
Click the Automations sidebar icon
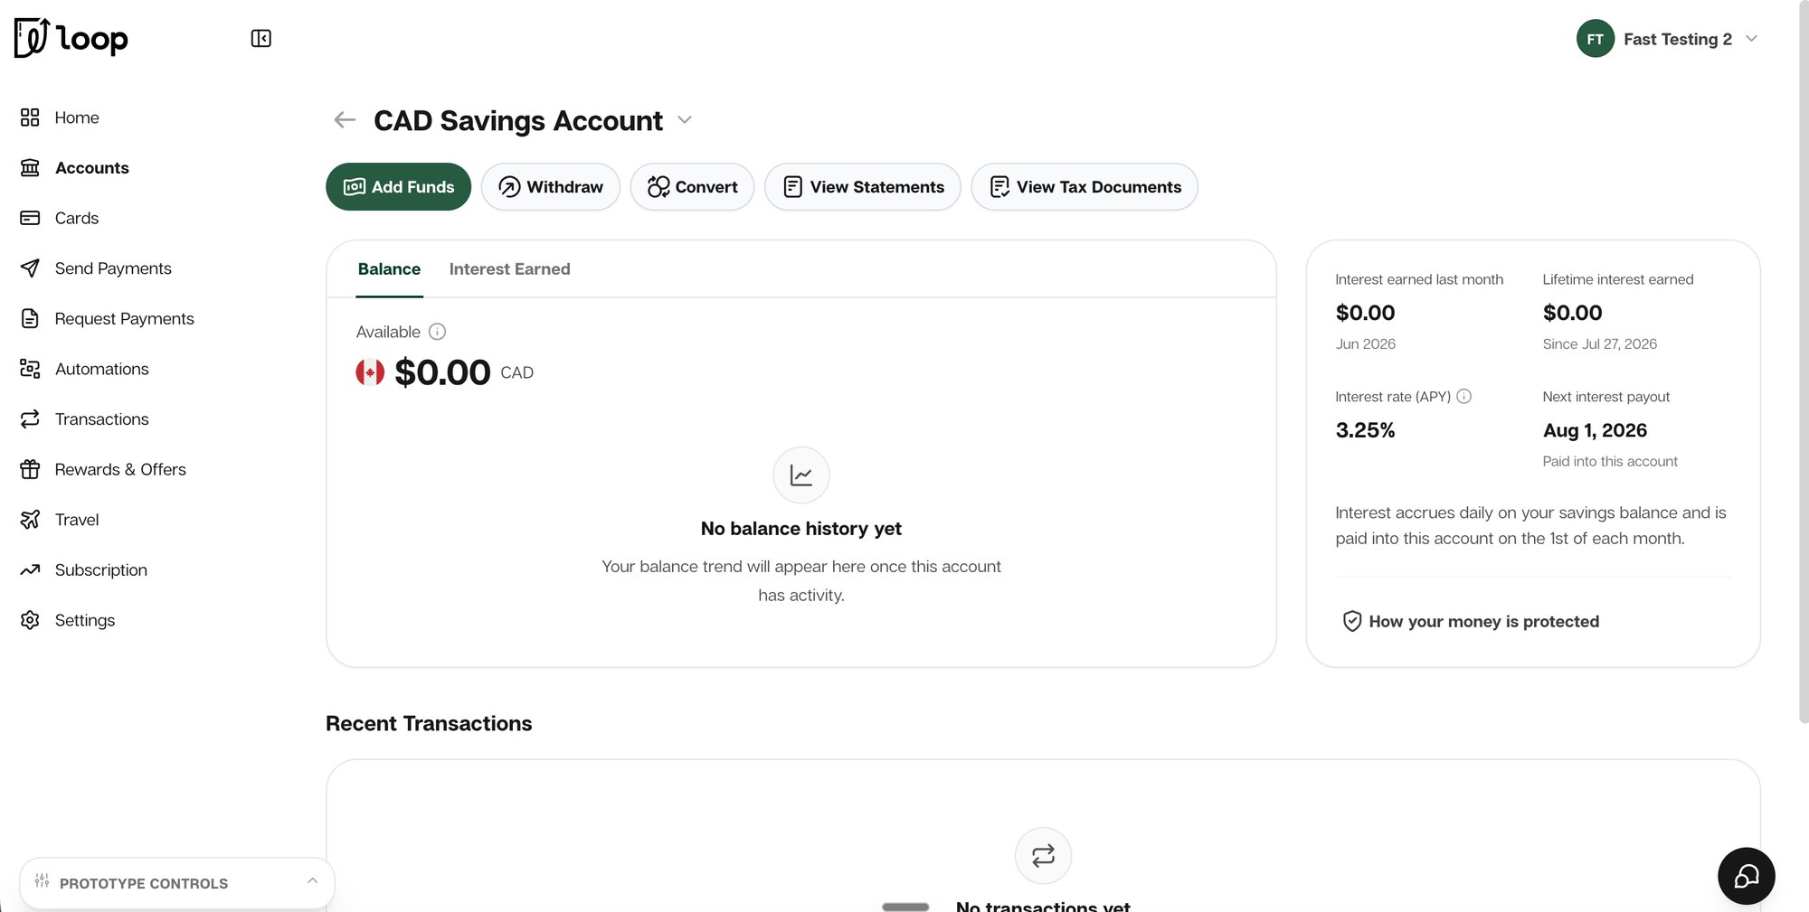point(30,369)
